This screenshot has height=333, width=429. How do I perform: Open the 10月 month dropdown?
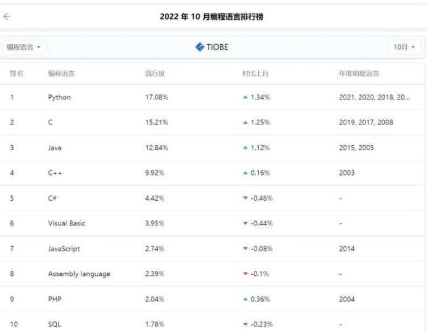click(x=404, y=47)
